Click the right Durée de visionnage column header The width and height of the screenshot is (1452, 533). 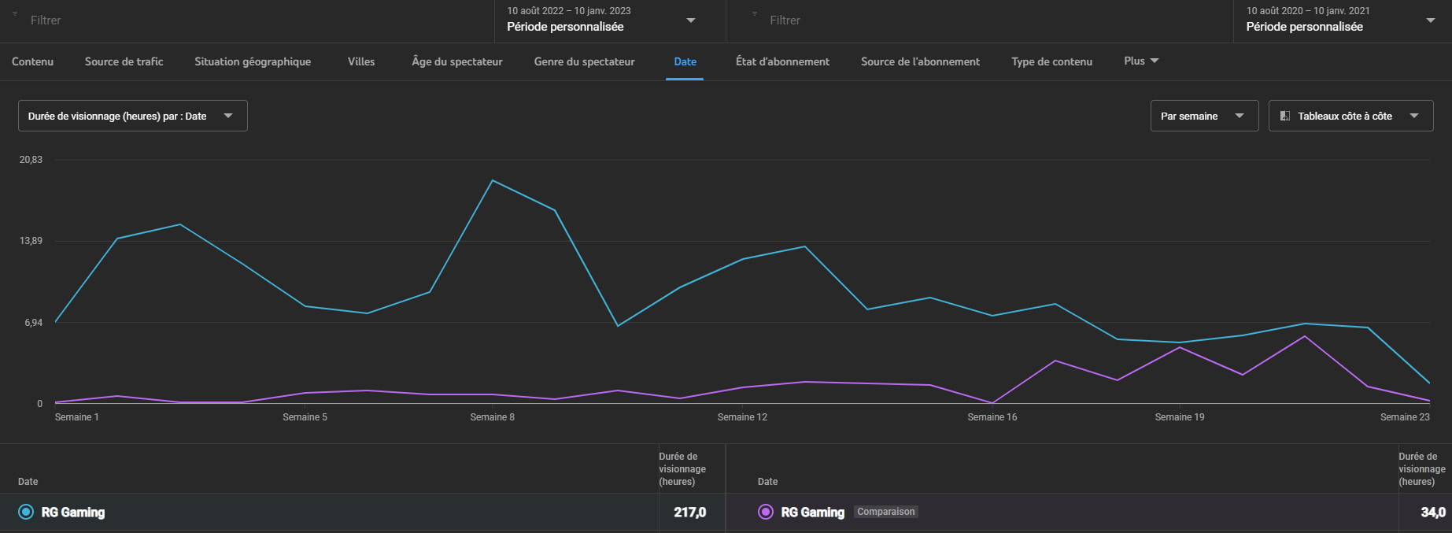(1422, 469)
